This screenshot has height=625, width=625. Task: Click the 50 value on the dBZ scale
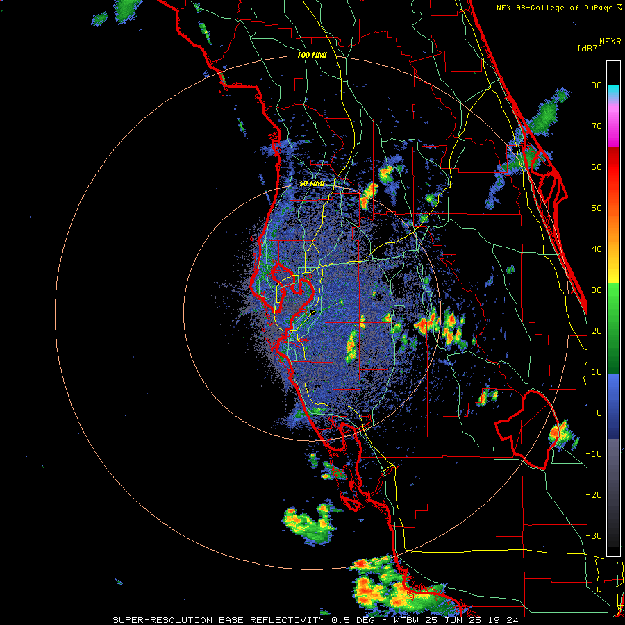[597, 208]
